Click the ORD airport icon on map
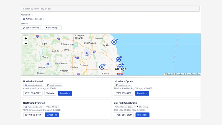Image resolution: width=222 pixels, height=125 pixels. (87, 53)
